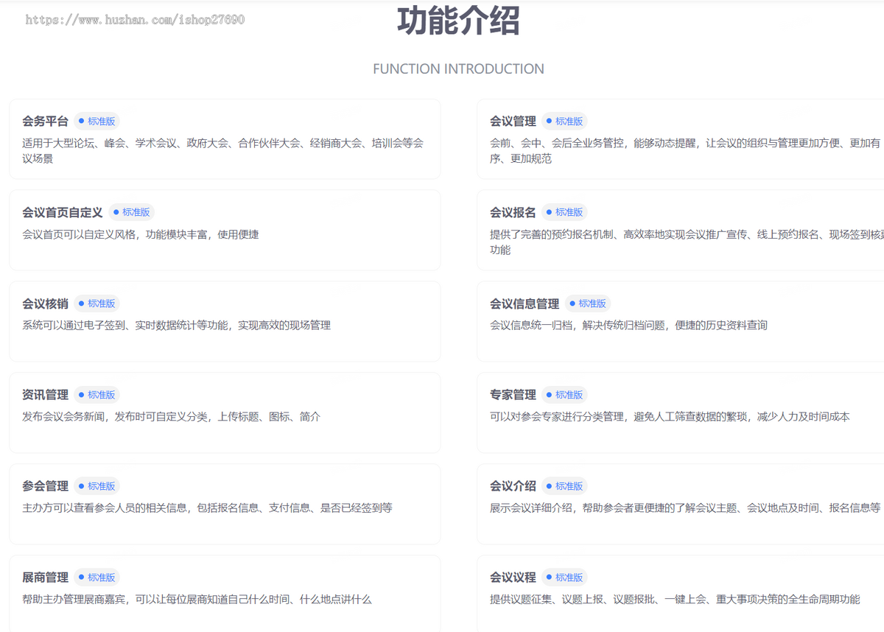
Task: Click the 标准版 tag next to 会议报名
Action: pyautogui.click(x=565, y=212)
